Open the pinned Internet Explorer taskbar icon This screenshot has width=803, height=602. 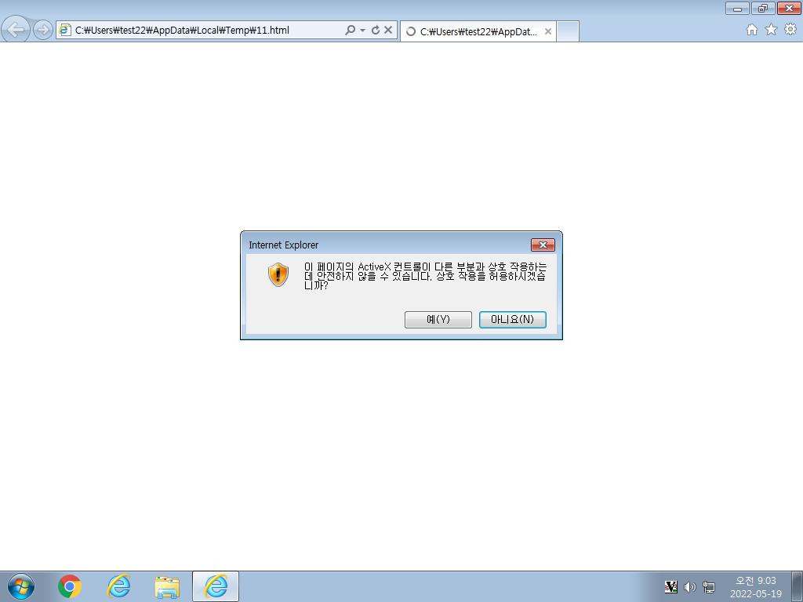coord(118,586)
